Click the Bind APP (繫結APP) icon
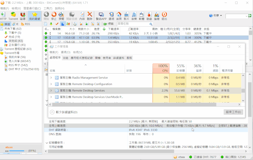This screenshot has width=253, height=160. [101, 16]
